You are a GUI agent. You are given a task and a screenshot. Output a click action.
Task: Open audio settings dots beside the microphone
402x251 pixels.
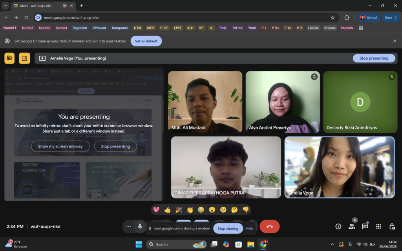click(x=128, y=226)
